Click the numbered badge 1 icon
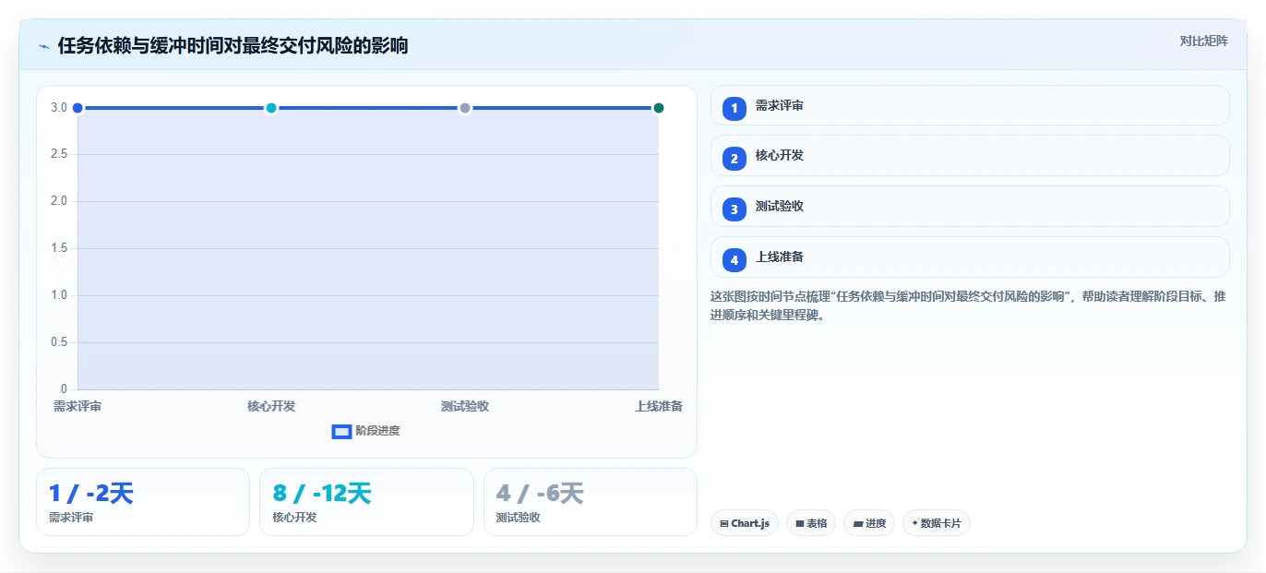Screen dimensions: 1266x573 (x=735, y=109)
